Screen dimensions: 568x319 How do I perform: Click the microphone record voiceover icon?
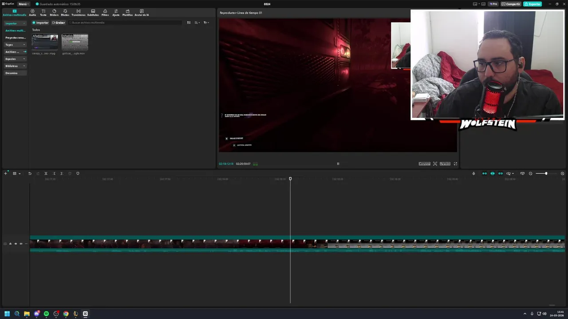tap(473, 173)
